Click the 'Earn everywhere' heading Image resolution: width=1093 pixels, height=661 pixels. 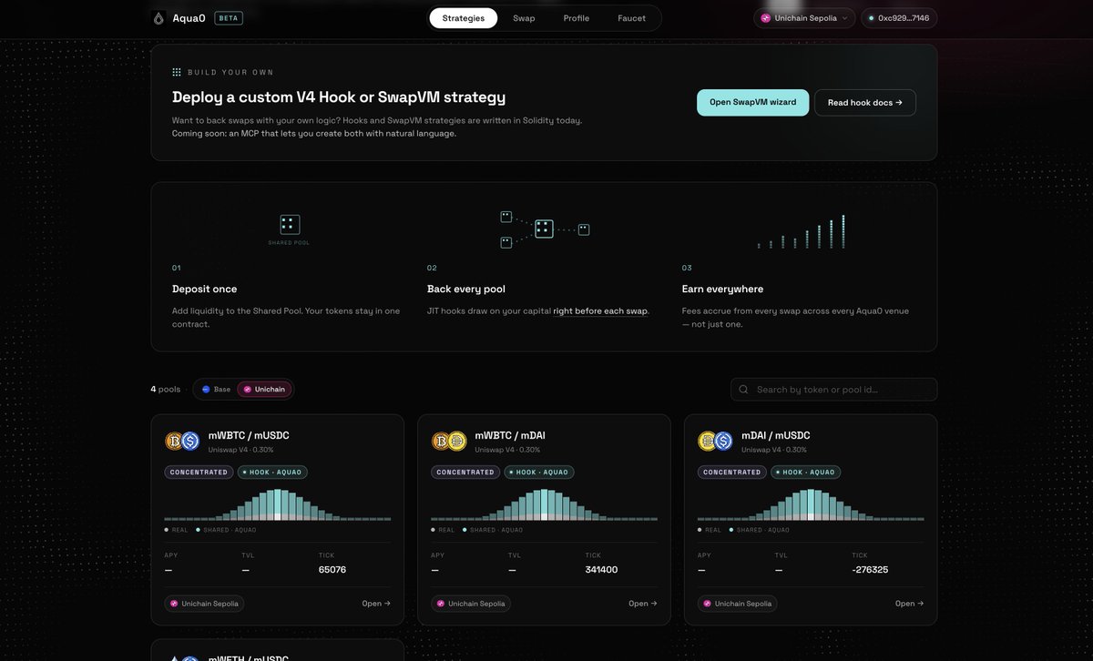tap(722, 289)
